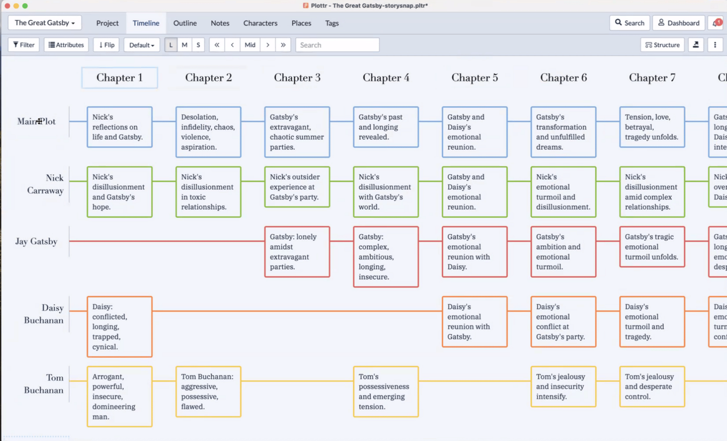Open card "Gatsby's extravagant, chaotic summer parties."

297,132
